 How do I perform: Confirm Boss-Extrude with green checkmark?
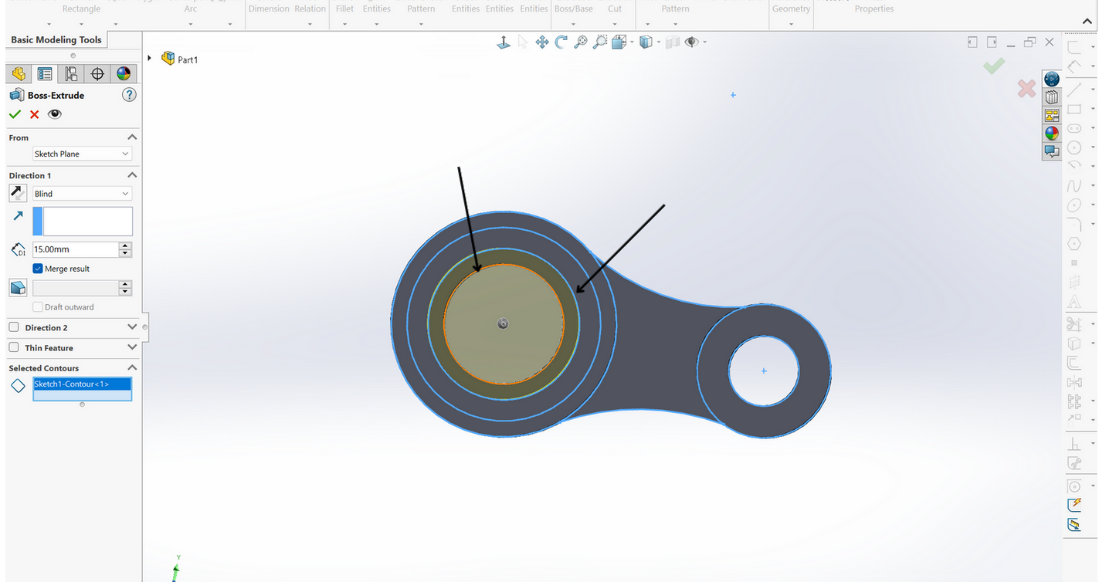click(x=15, y=114)
